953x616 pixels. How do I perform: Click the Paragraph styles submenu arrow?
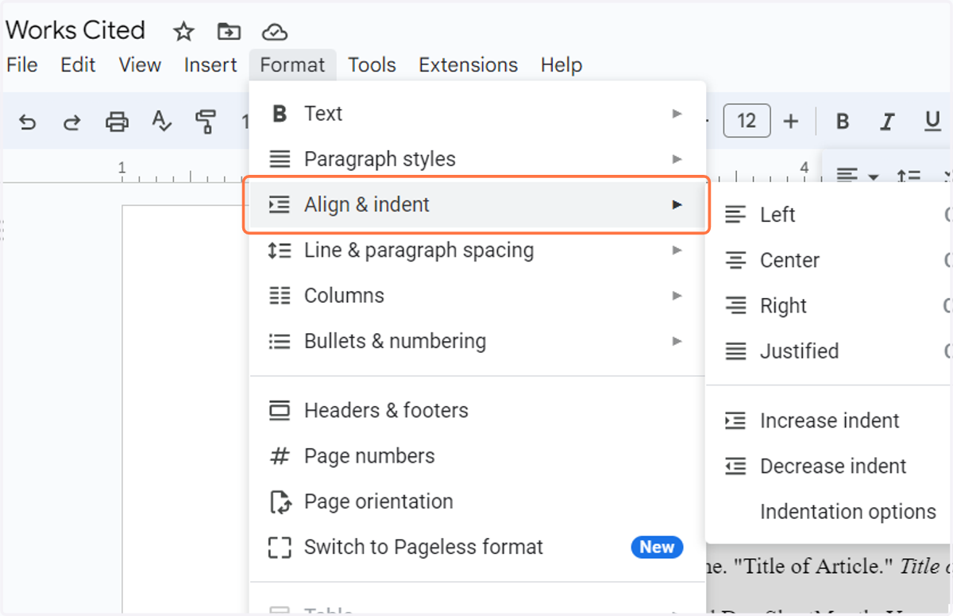[677, 159]
